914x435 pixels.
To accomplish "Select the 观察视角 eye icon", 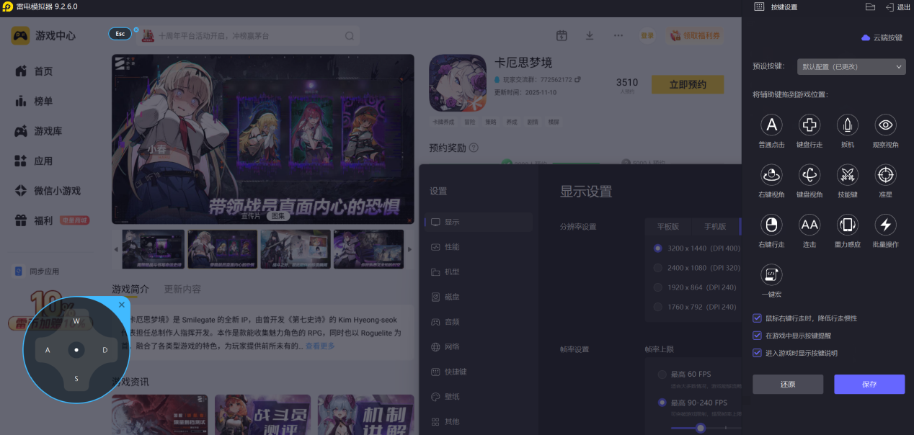I will pos(886,125).
